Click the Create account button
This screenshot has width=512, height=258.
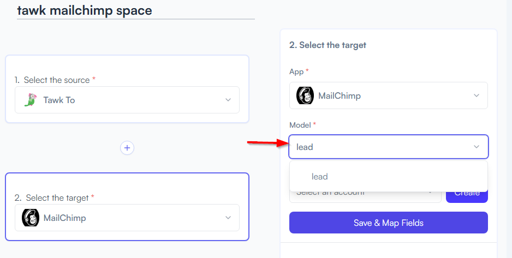[467, 194]
